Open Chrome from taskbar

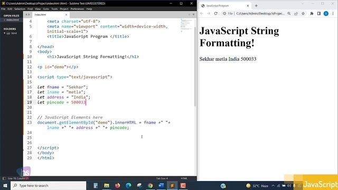150,185
